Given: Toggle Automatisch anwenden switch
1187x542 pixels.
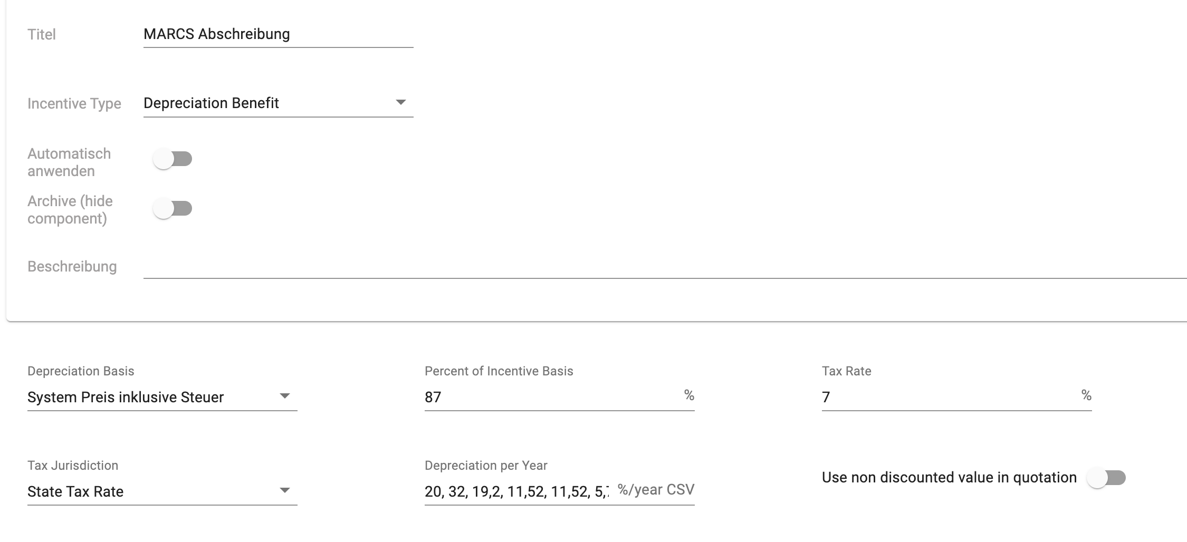Looking at the screenshot, I should coord(173,159).
